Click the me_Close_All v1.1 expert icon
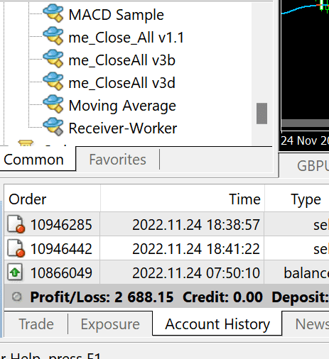Viewport: 329px width, 359px height. (x=53, y=36)
